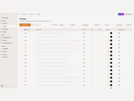
Task: Click the black brand icon in 9% row
Action: point(111,85)
